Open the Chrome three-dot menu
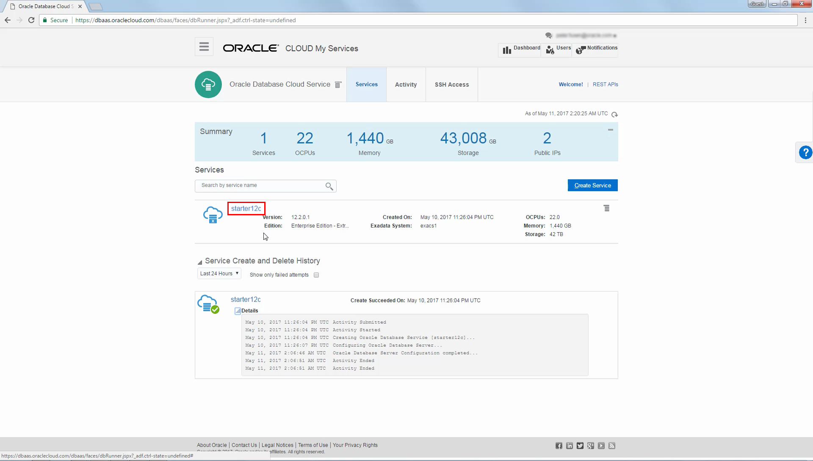 [x=805, y=20]
